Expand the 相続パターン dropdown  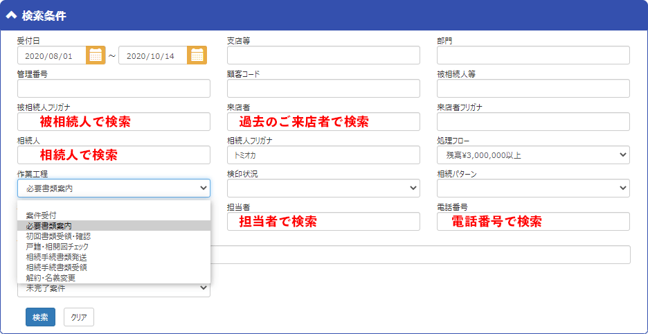(x=532, y=188)
